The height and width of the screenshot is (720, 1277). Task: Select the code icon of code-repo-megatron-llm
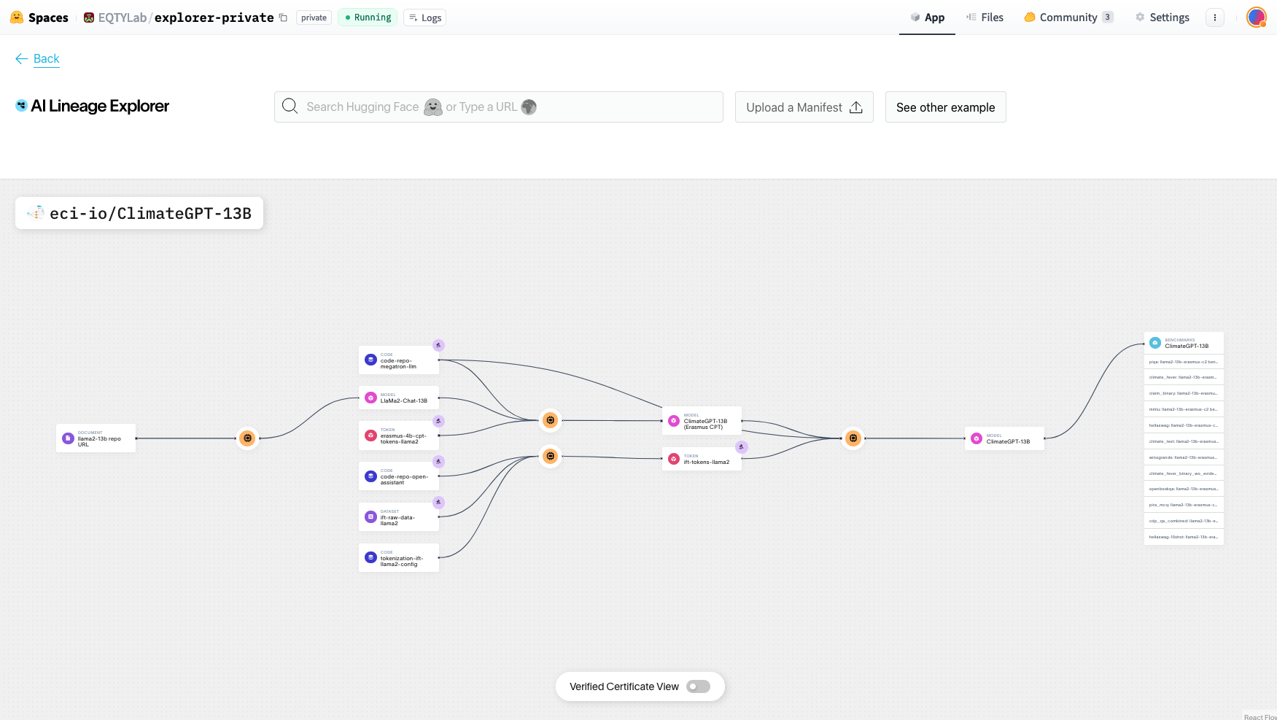[370, 360]
